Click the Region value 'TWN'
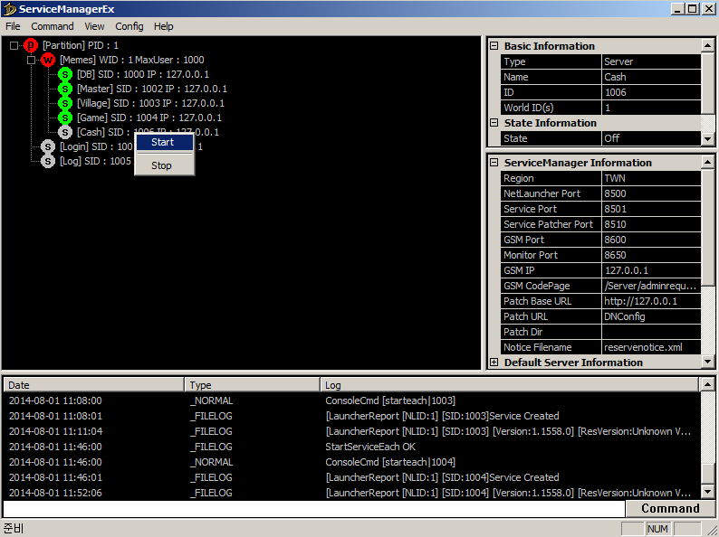This screenshot has width=719, height=537. tap(651, 178)
